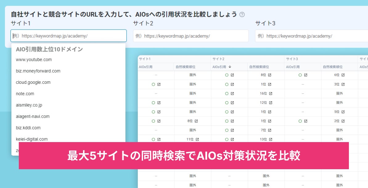This screenshot has width=368, height=188.
Task: Click the サイト3 URL input field
Action: 311,36
